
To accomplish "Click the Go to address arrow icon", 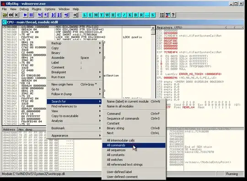I will pos(75,15).
